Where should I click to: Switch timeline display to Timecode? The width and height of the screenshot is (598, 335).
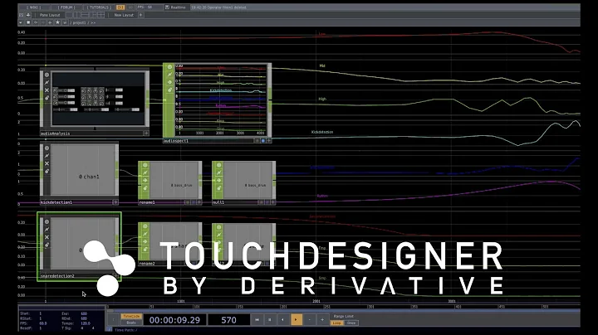131,317
